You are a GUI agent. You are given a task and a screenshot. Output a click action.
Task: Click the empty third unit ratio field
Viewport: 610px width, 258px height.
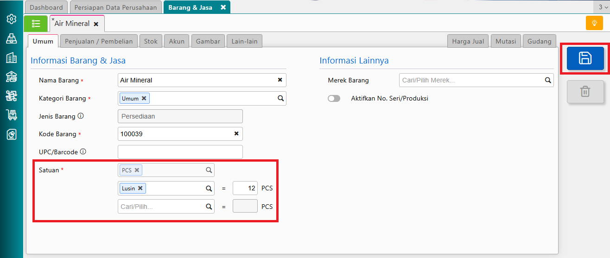point(245,206)
